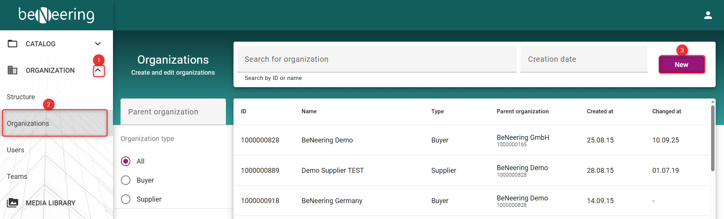Open the Users menu item
This screenshot has width=724, height=219.
click(x=16, y=150)
